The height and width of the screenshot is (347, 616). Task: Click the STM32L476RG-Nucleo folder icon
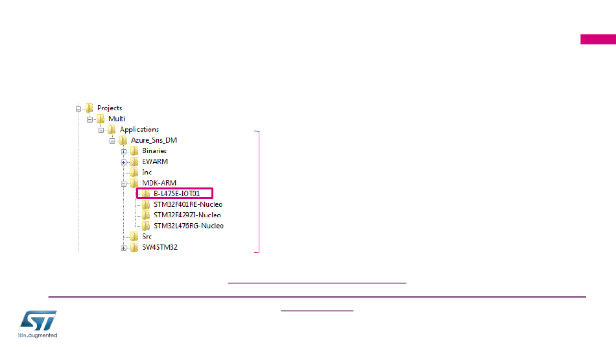(146, 226)
